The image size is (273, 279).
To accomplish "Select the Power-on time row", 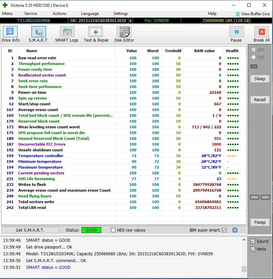I will 124,92.
